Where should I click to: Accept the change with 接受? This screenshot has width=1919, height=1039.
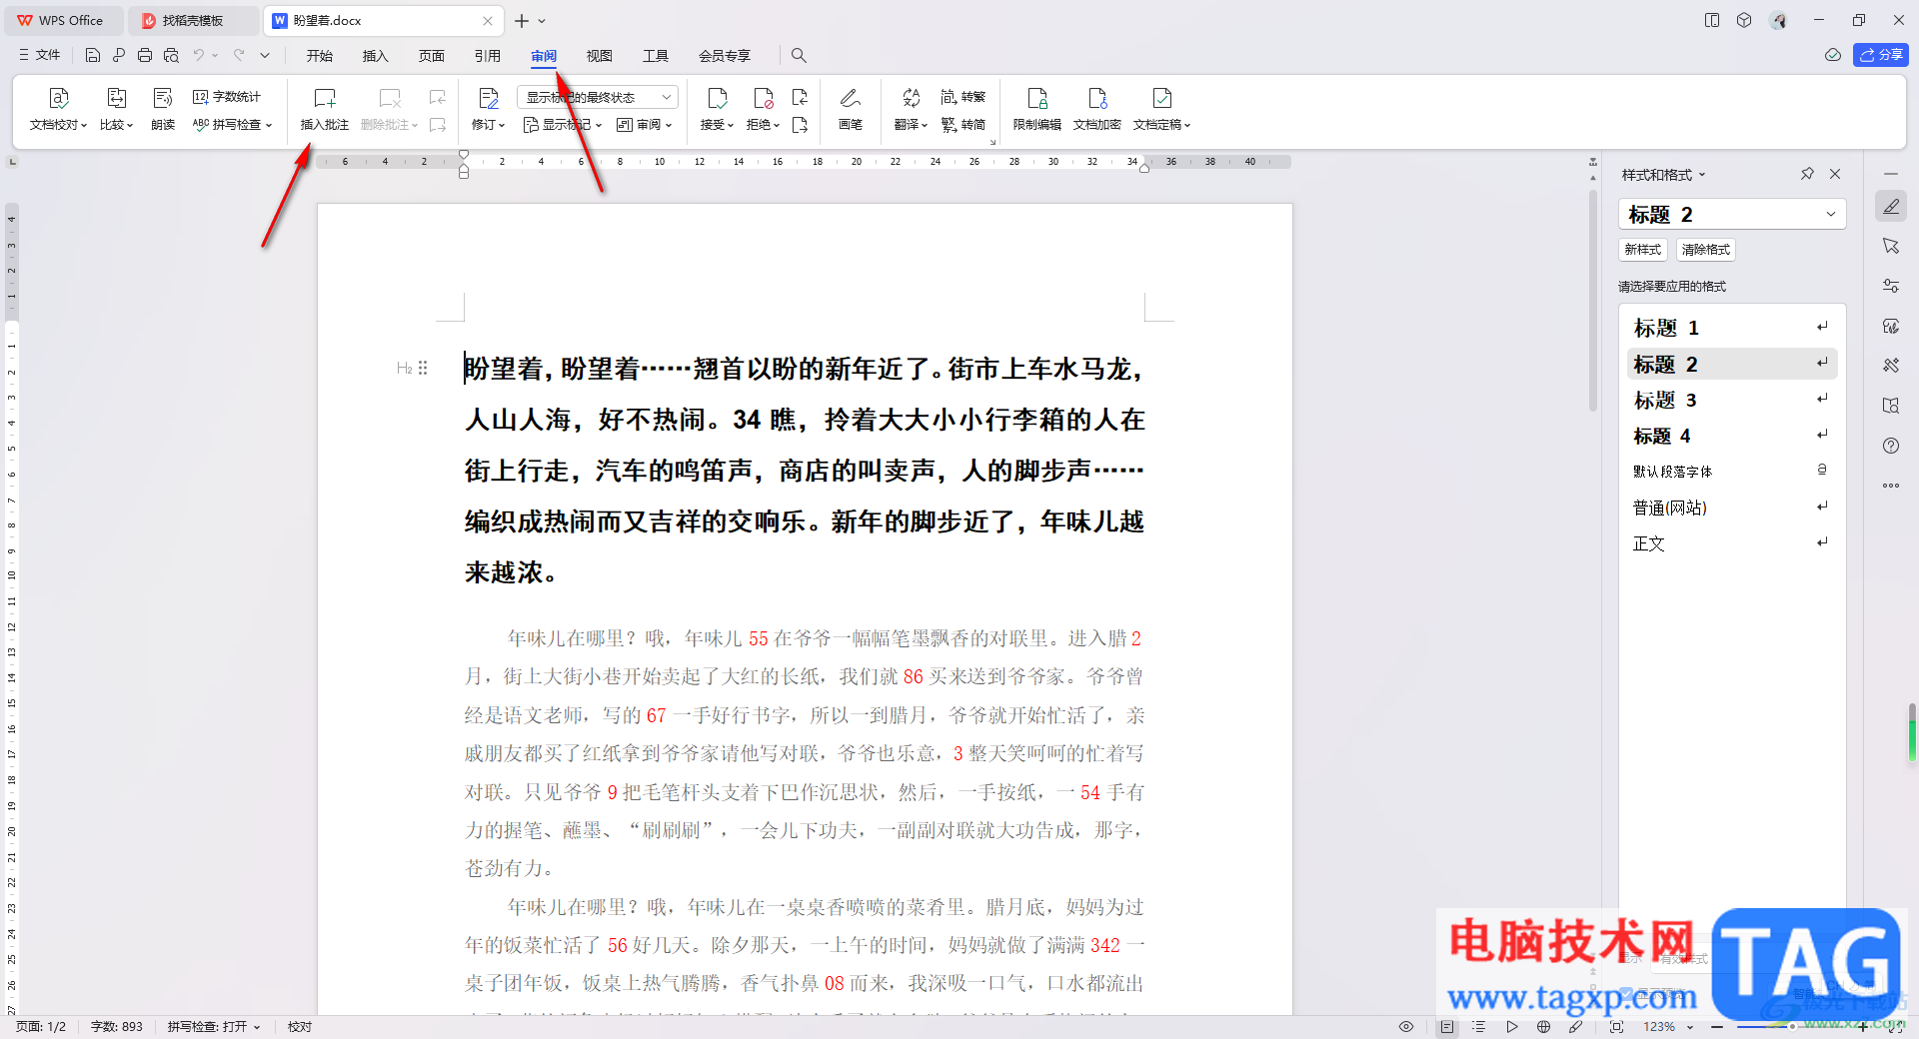pos(717,110)
